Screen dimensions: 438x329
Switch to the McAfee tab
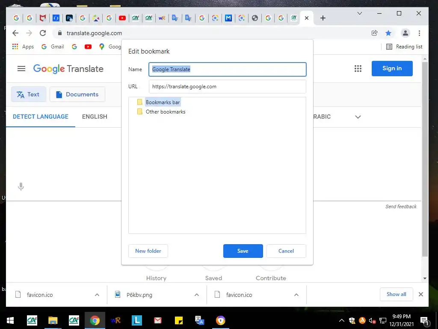click(42, 18)
